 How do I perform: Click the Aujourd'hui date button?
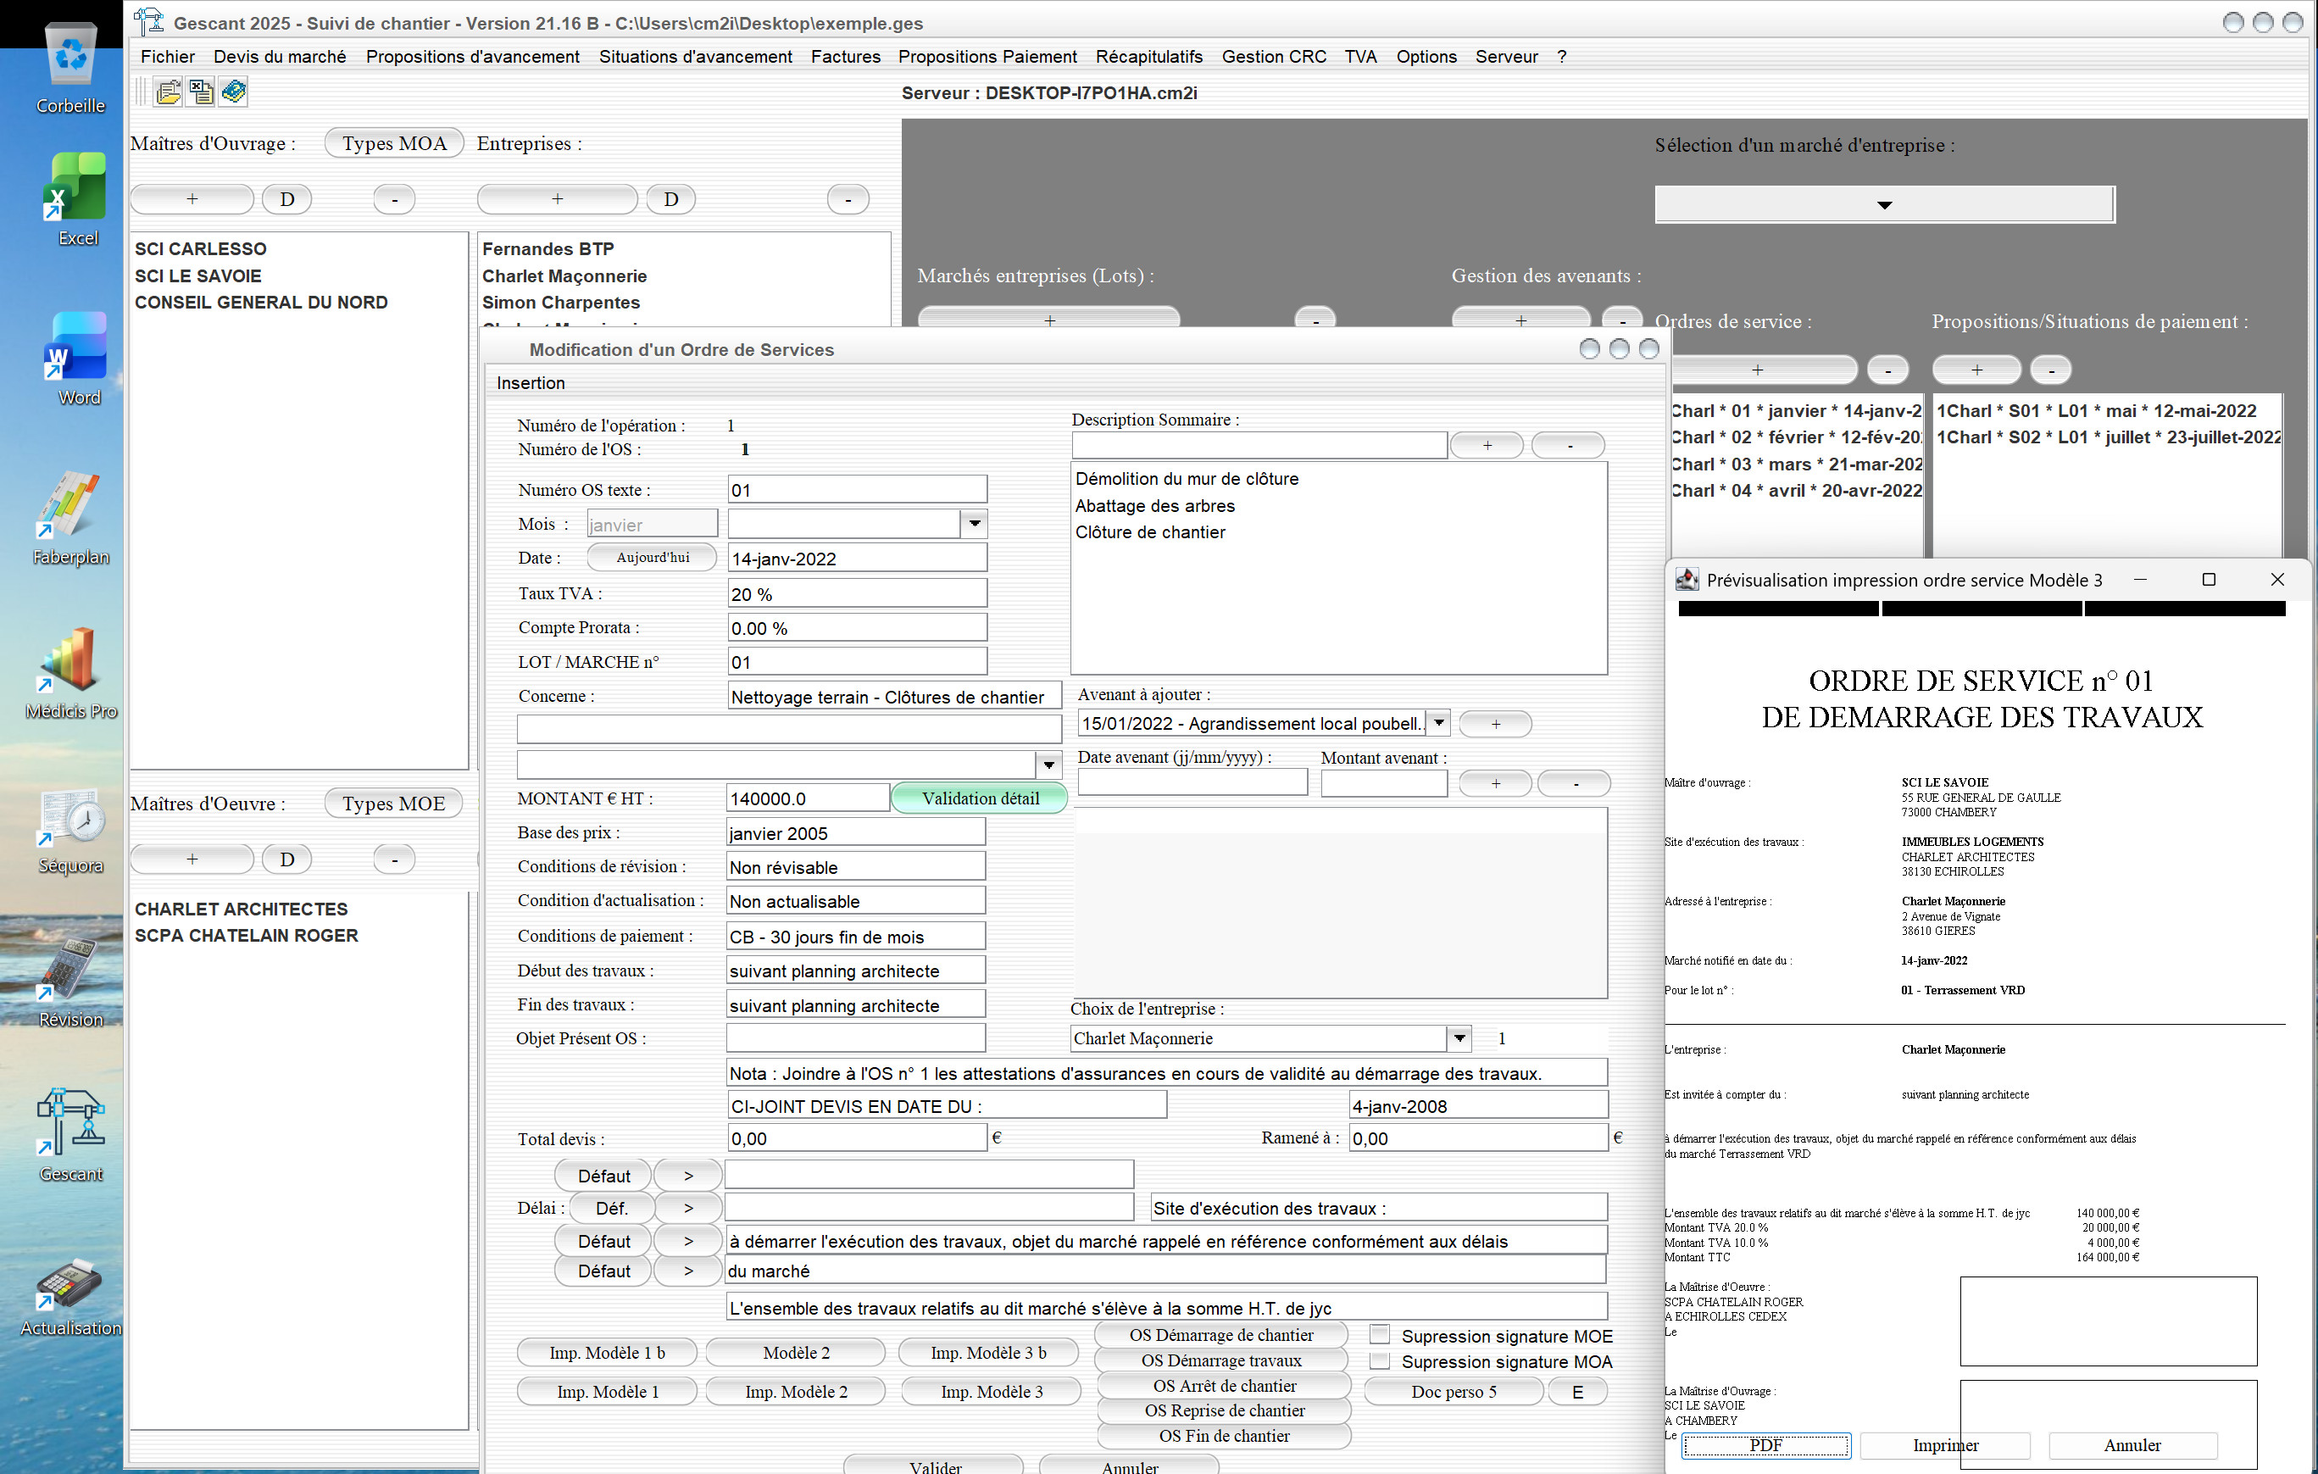(652, 558)
